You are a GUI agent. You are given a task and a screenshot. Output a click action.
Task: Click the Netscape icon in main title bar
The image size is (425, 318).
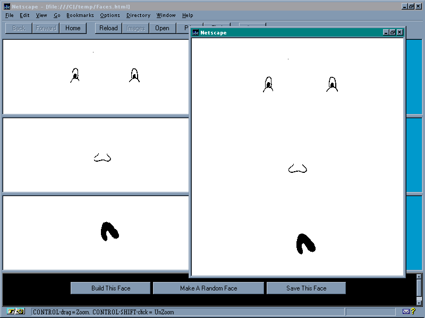[7, 6]
